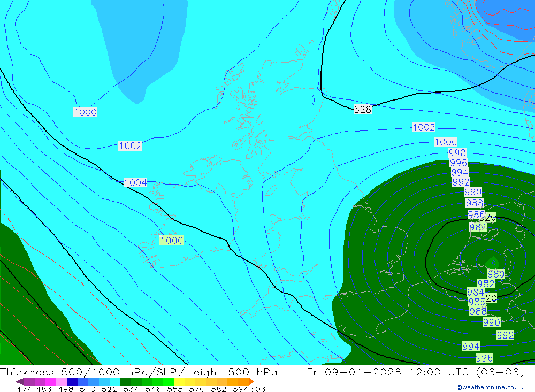535x392 pixels.
Task: Click the 996 isobar label below 998
Action: 458,163
